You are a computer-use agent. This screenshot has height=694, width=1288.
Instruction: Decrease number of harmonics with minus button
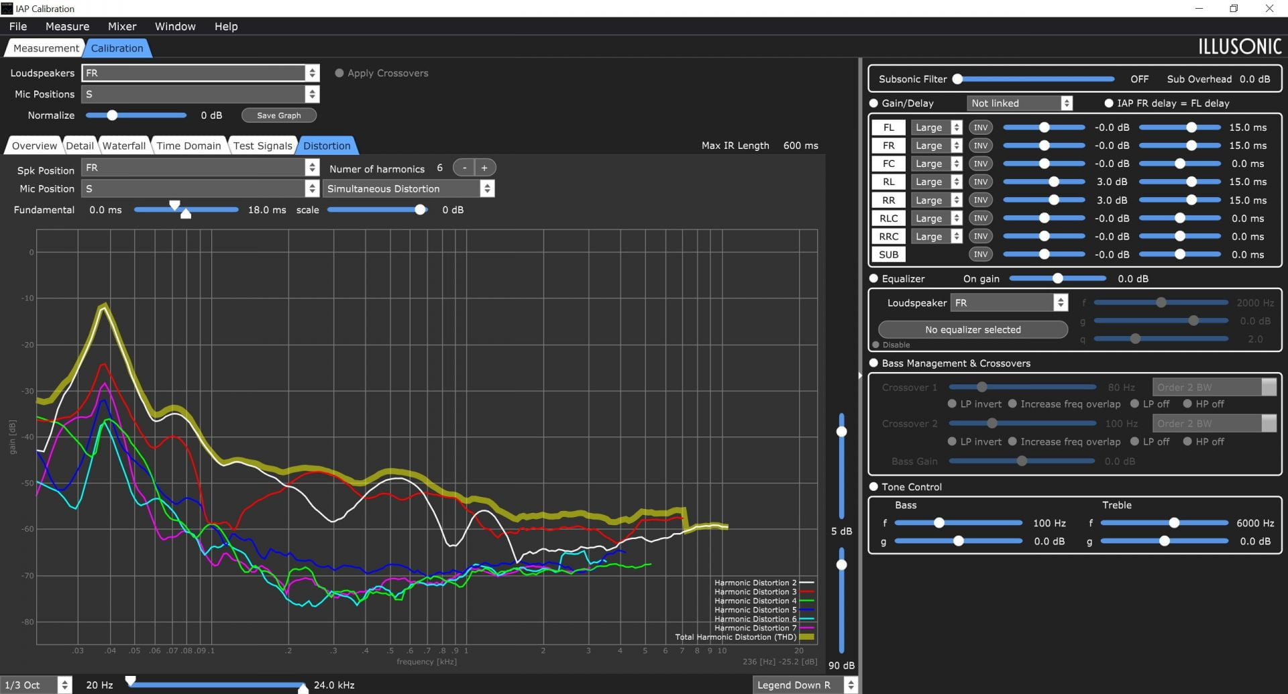coord(464,168)
